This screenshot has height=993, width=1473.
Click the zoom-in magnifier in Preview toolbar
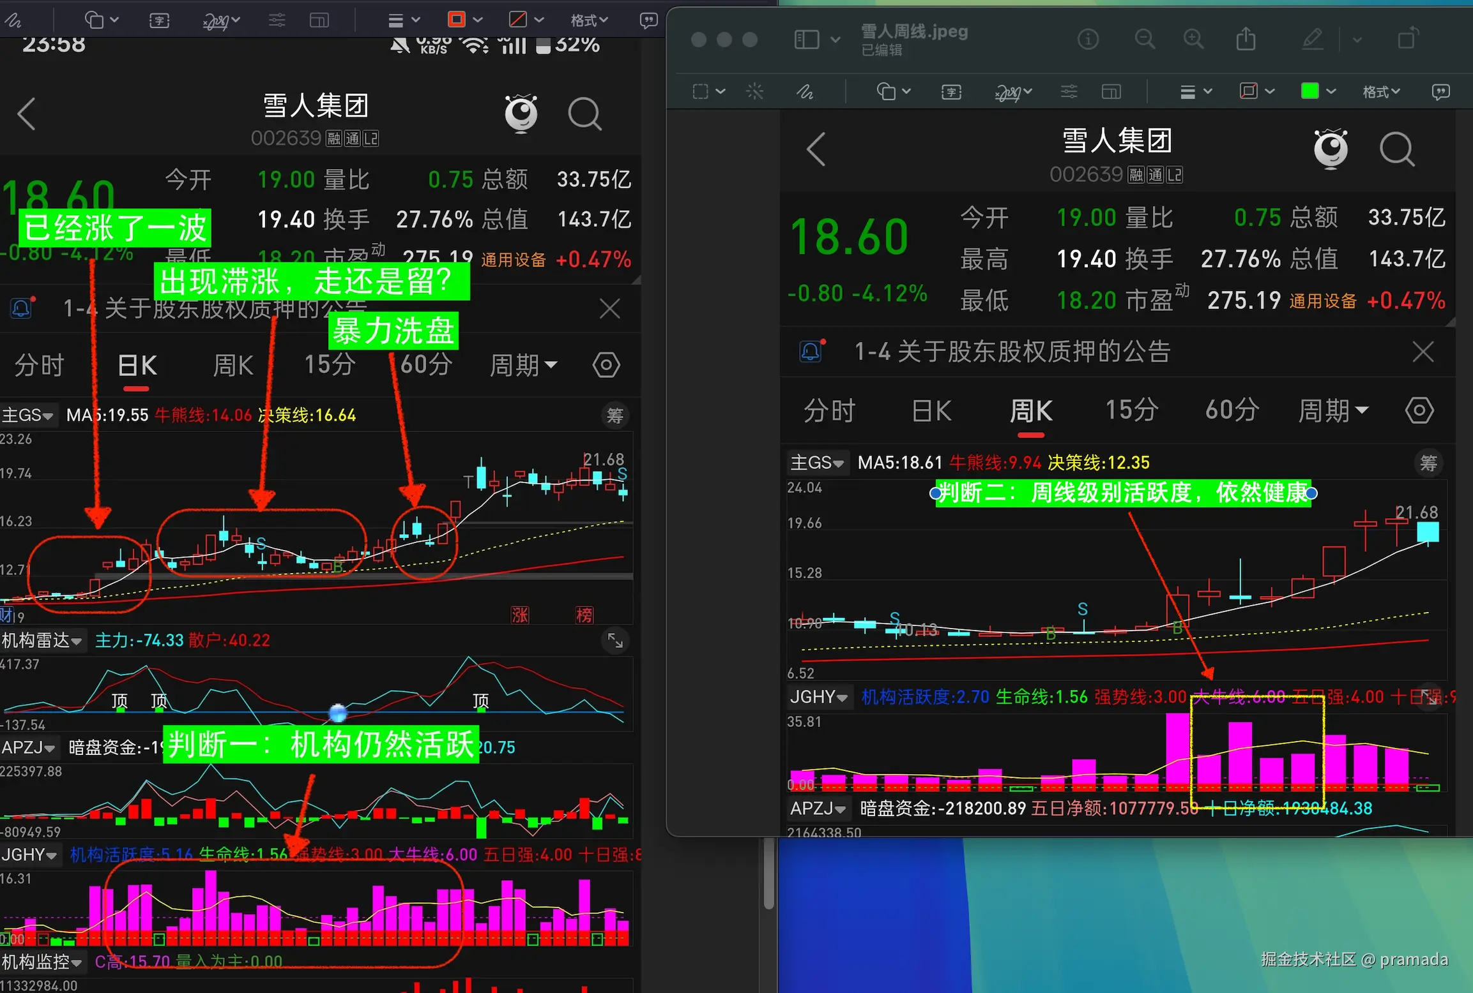[1193, 40]
